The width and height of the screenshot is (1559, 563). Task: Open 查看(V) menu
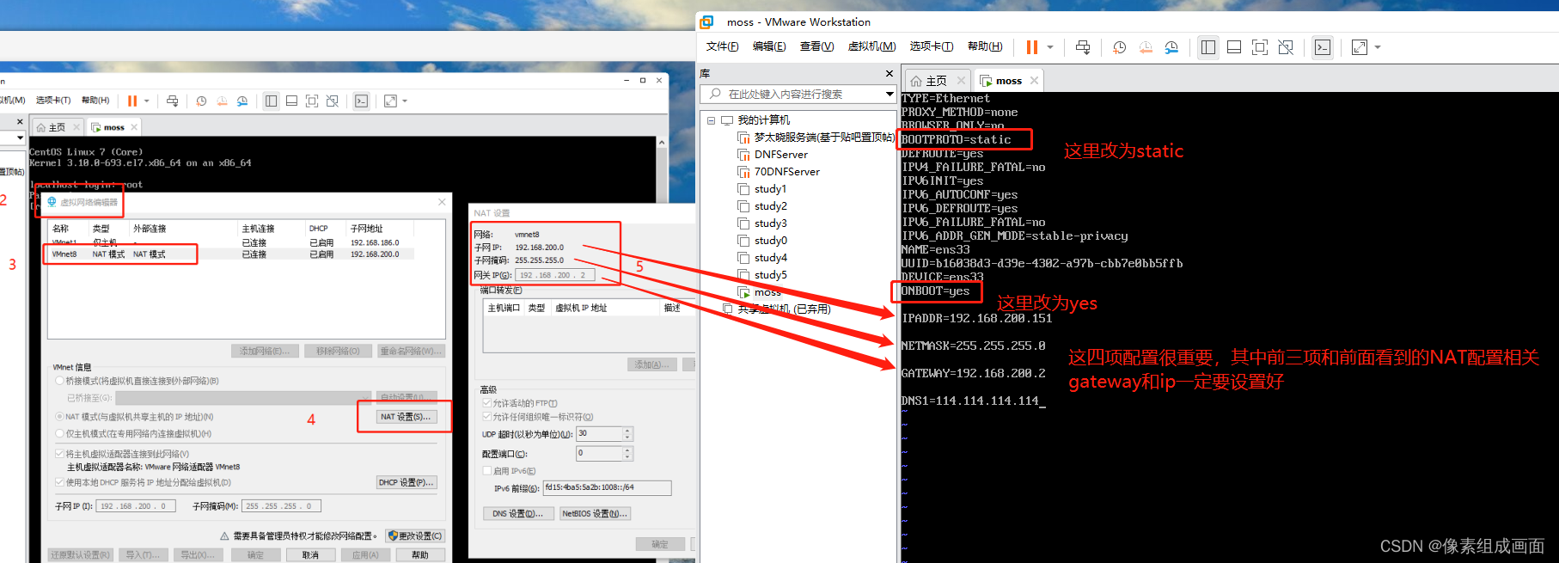tap(816, 46)
